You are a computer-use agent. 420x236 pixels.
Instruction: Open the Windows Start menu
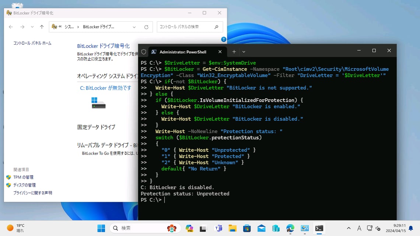[101, 228]
